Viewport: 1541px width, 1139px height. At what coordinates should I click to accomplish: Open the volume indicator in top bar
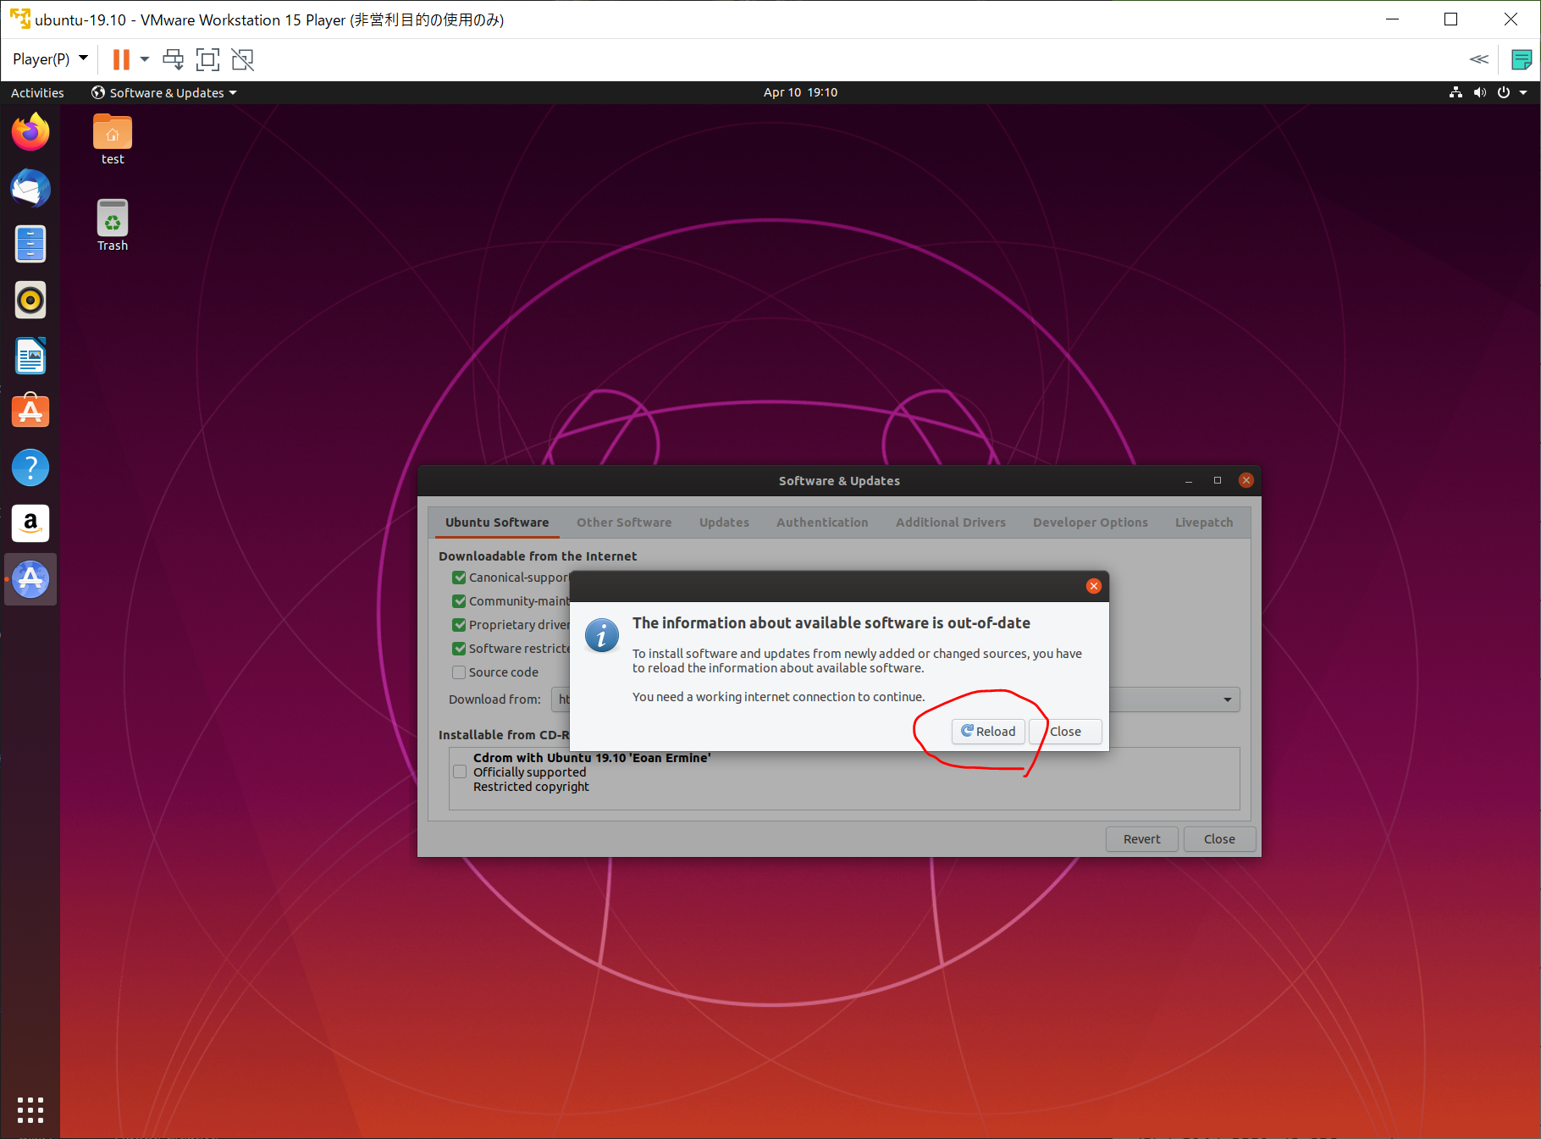coord(1479,92)
